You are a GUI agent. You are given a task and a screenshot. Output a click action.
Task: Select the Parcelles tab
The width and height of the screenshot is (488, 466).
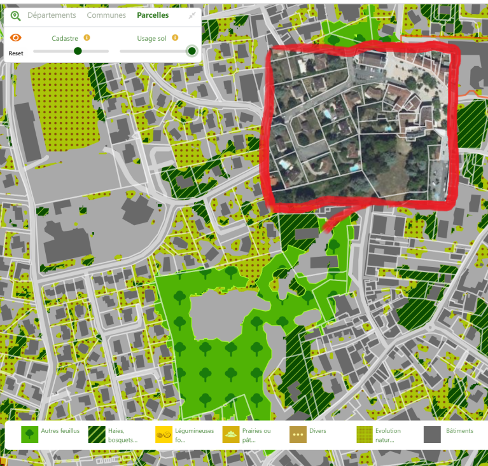[153, 15]
